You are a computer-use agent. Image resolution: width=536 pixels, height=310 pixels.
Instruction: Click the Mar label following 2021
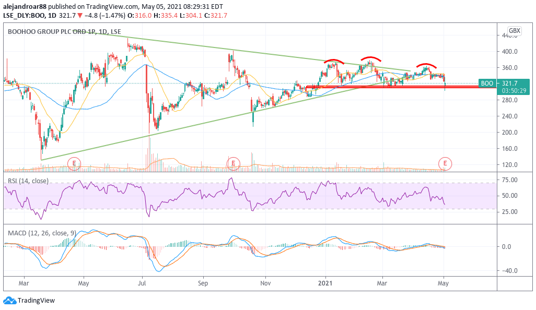pos(382,283)
